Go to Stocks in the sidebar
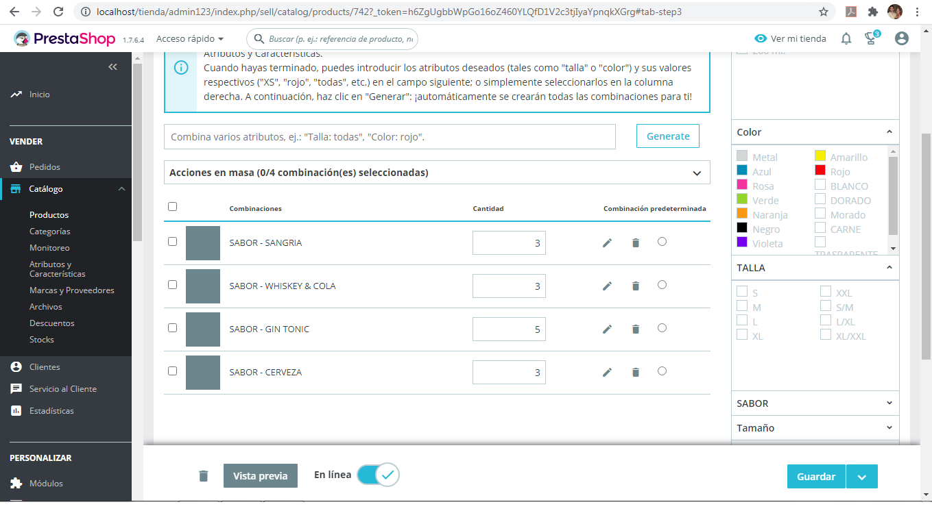 pos(42,340)
